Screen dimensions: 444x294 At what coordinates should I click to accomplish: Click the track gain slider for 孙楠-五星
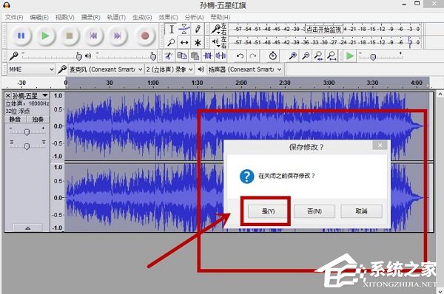(27, 131)
